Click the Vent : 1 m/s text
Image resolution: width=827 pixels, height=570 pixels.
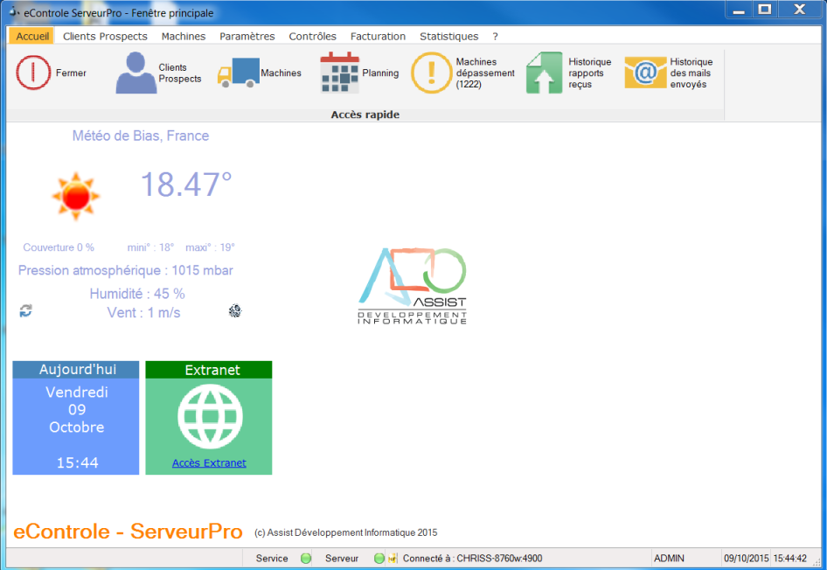tap(144, 313)
